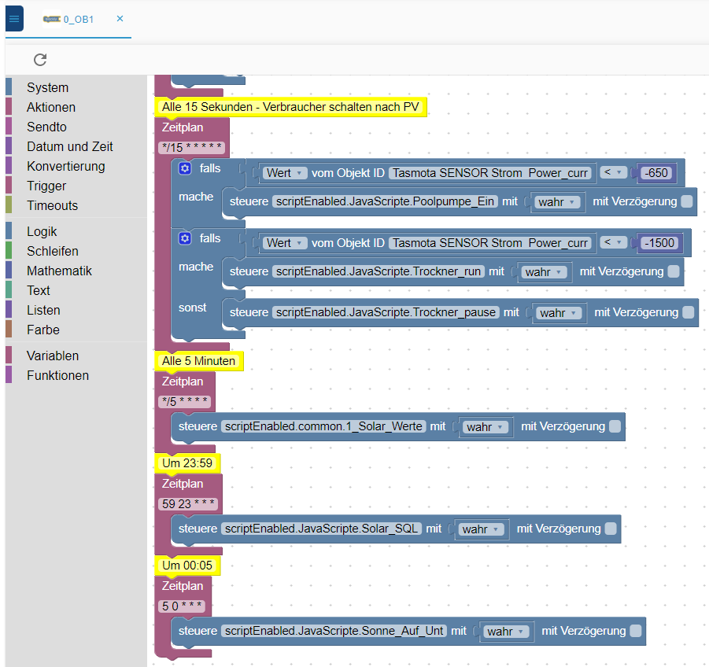Toggle Verzögerung checkbox for 1_Solar_Werte
709x667 pixels.
(x=615, y=426)
